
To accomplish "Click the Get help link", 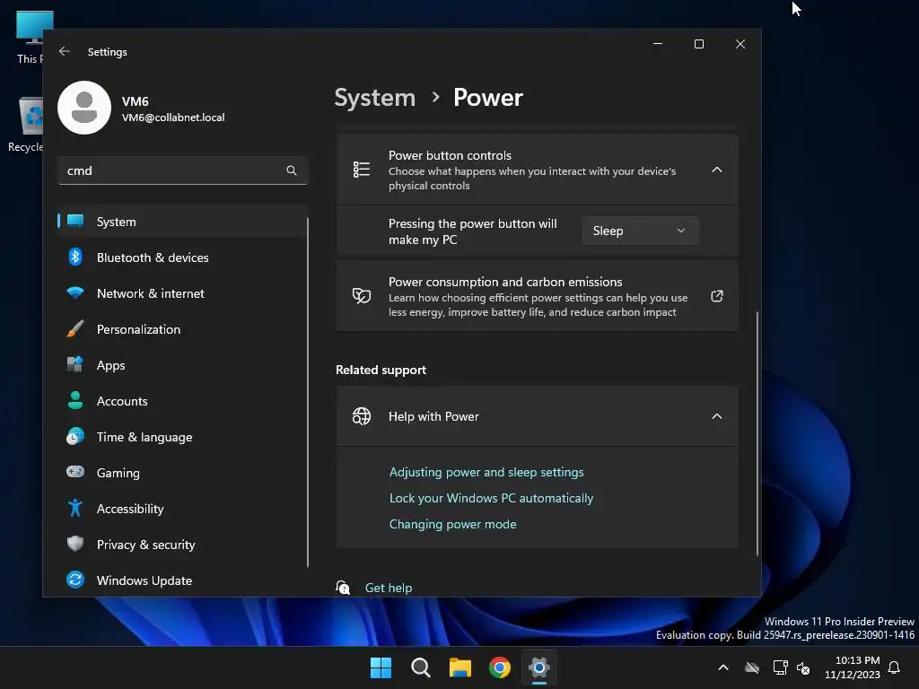I will [388, 588].
